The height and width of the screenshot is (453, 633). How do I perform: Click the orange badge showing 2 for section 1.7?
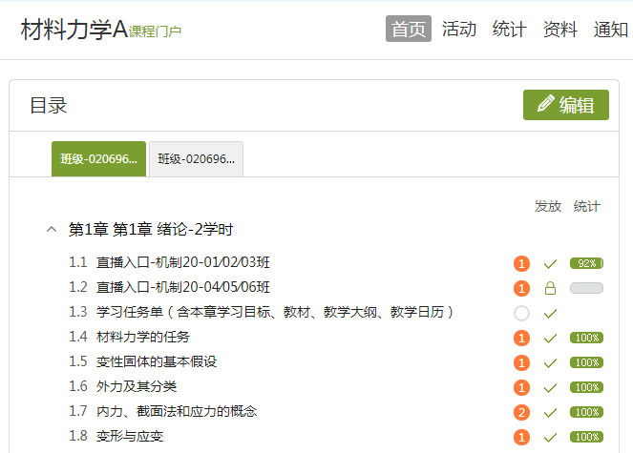pyautogui.click(x=521, y=412)
